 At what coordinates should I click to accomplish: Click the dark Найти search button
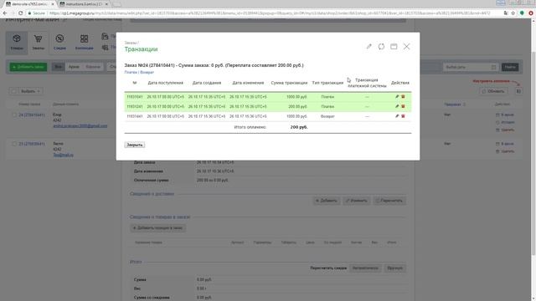(510, 67)
